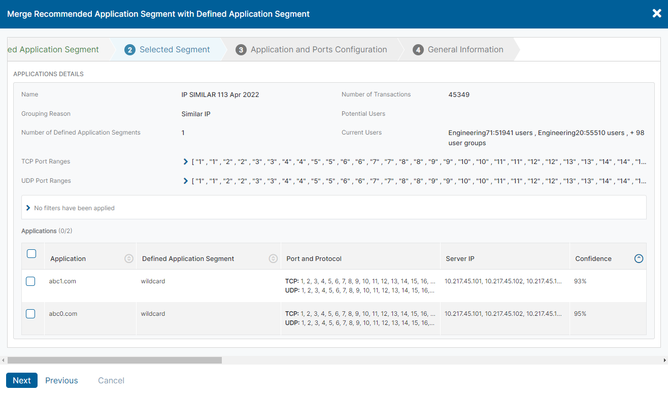Go to the General Information step
Screen dimensions: 668x394
pyautogui.click(x=465, y=49)
